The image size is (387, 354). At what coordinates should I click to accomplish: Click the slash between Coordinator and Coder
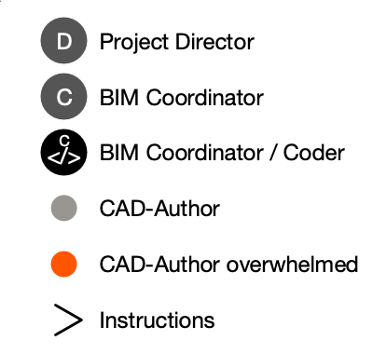point(273,153)
